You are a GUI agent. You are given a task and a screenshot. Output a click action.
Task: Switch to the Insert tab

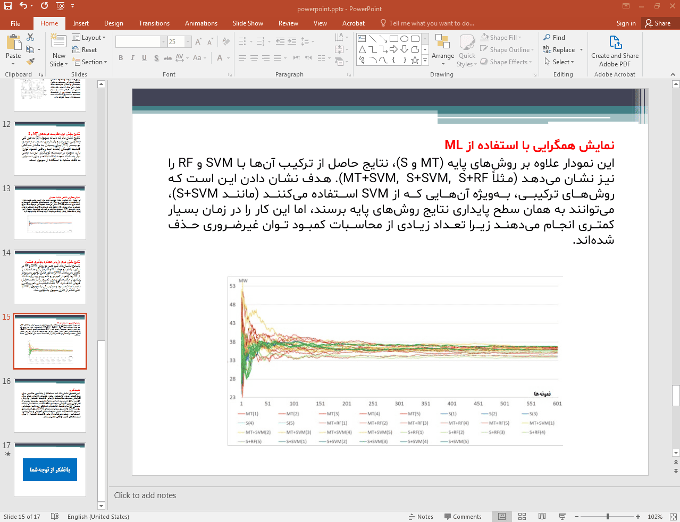(x=81, y=23)
